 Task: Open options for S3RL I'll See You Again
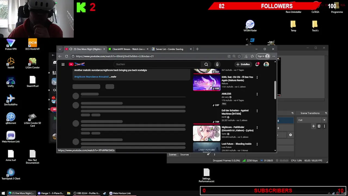257,77
